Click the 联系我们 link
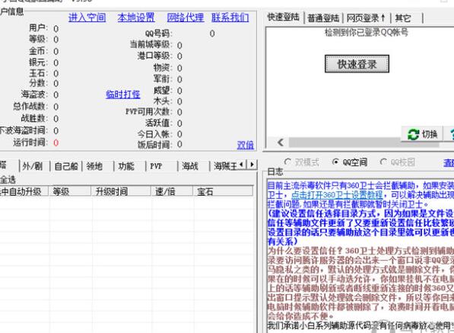 coord(230,18)
